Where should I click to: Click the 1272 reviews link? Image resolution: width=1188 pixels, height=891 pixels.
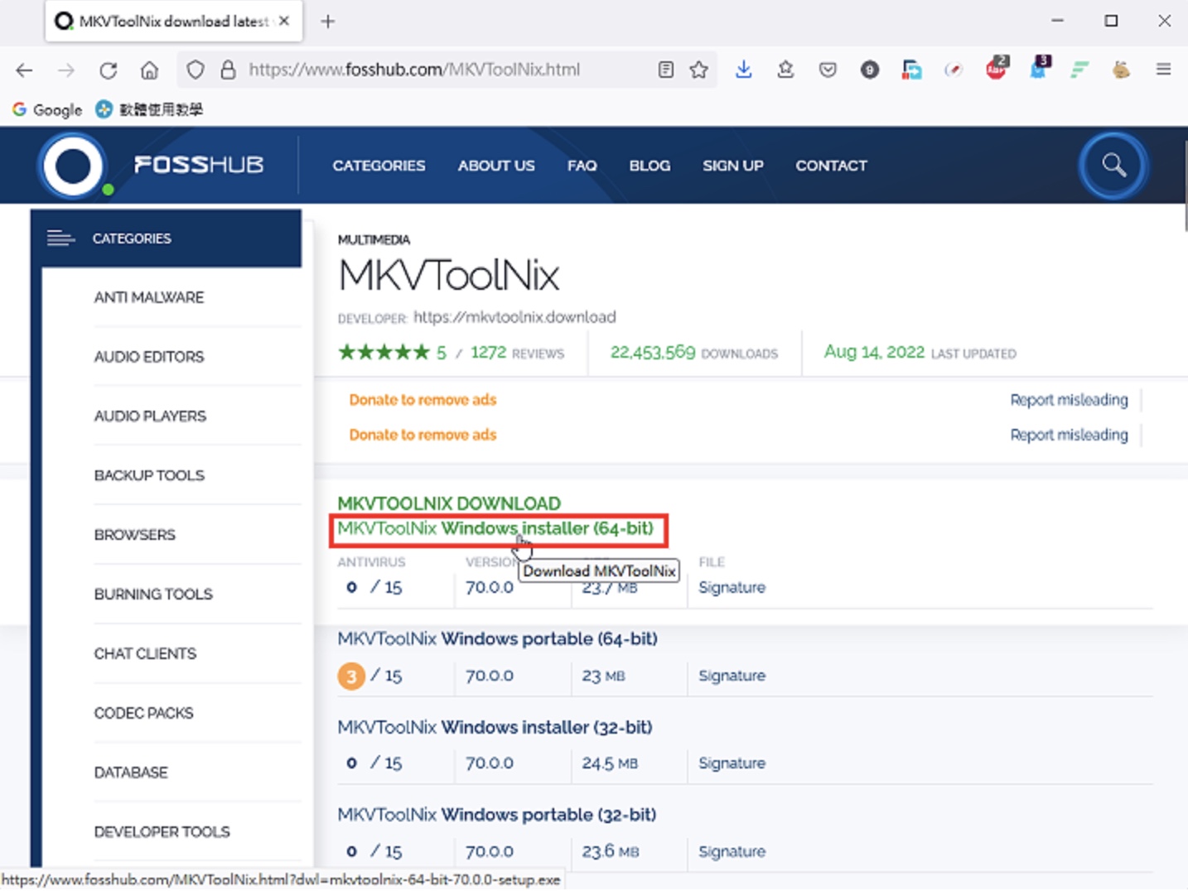coord(517,353)
